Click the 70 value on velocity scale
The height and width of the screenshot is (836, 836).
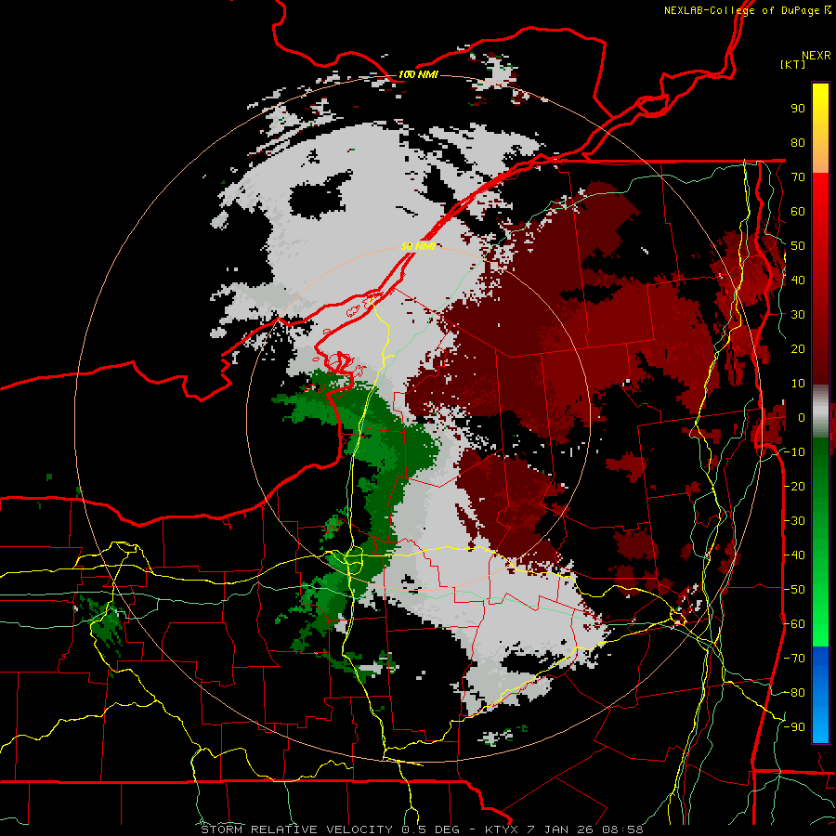click(x=798, y=177)
